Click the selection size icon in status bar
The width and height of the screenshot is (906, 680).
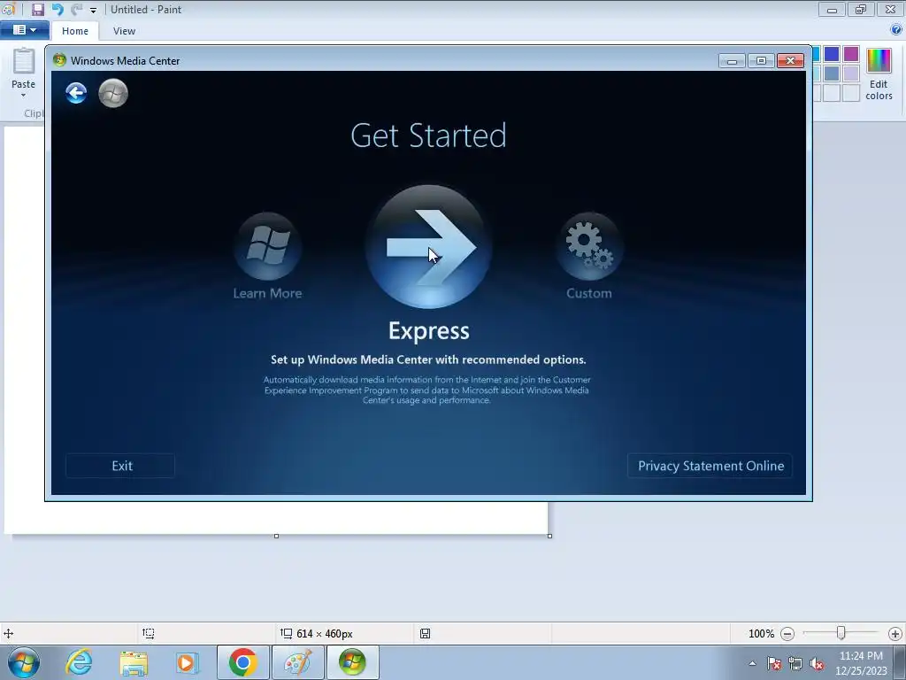(x=148, y=634)
